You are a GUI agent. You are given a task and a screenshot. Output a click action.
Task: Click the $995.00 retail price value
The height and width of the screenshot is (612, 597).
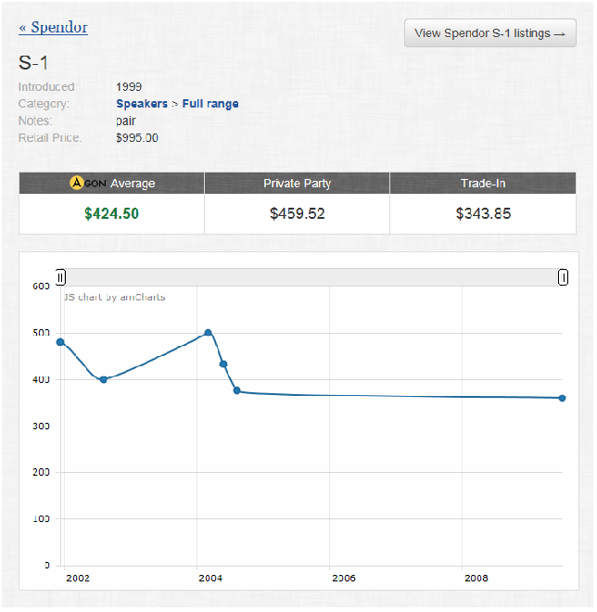tap(137, 138)
